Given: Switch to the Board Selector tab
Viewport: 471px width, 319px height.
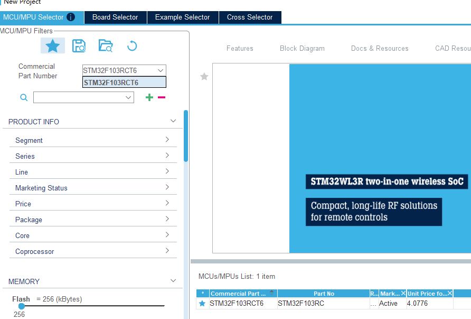Looking at the screenshot, I should (x=115, y=17).
